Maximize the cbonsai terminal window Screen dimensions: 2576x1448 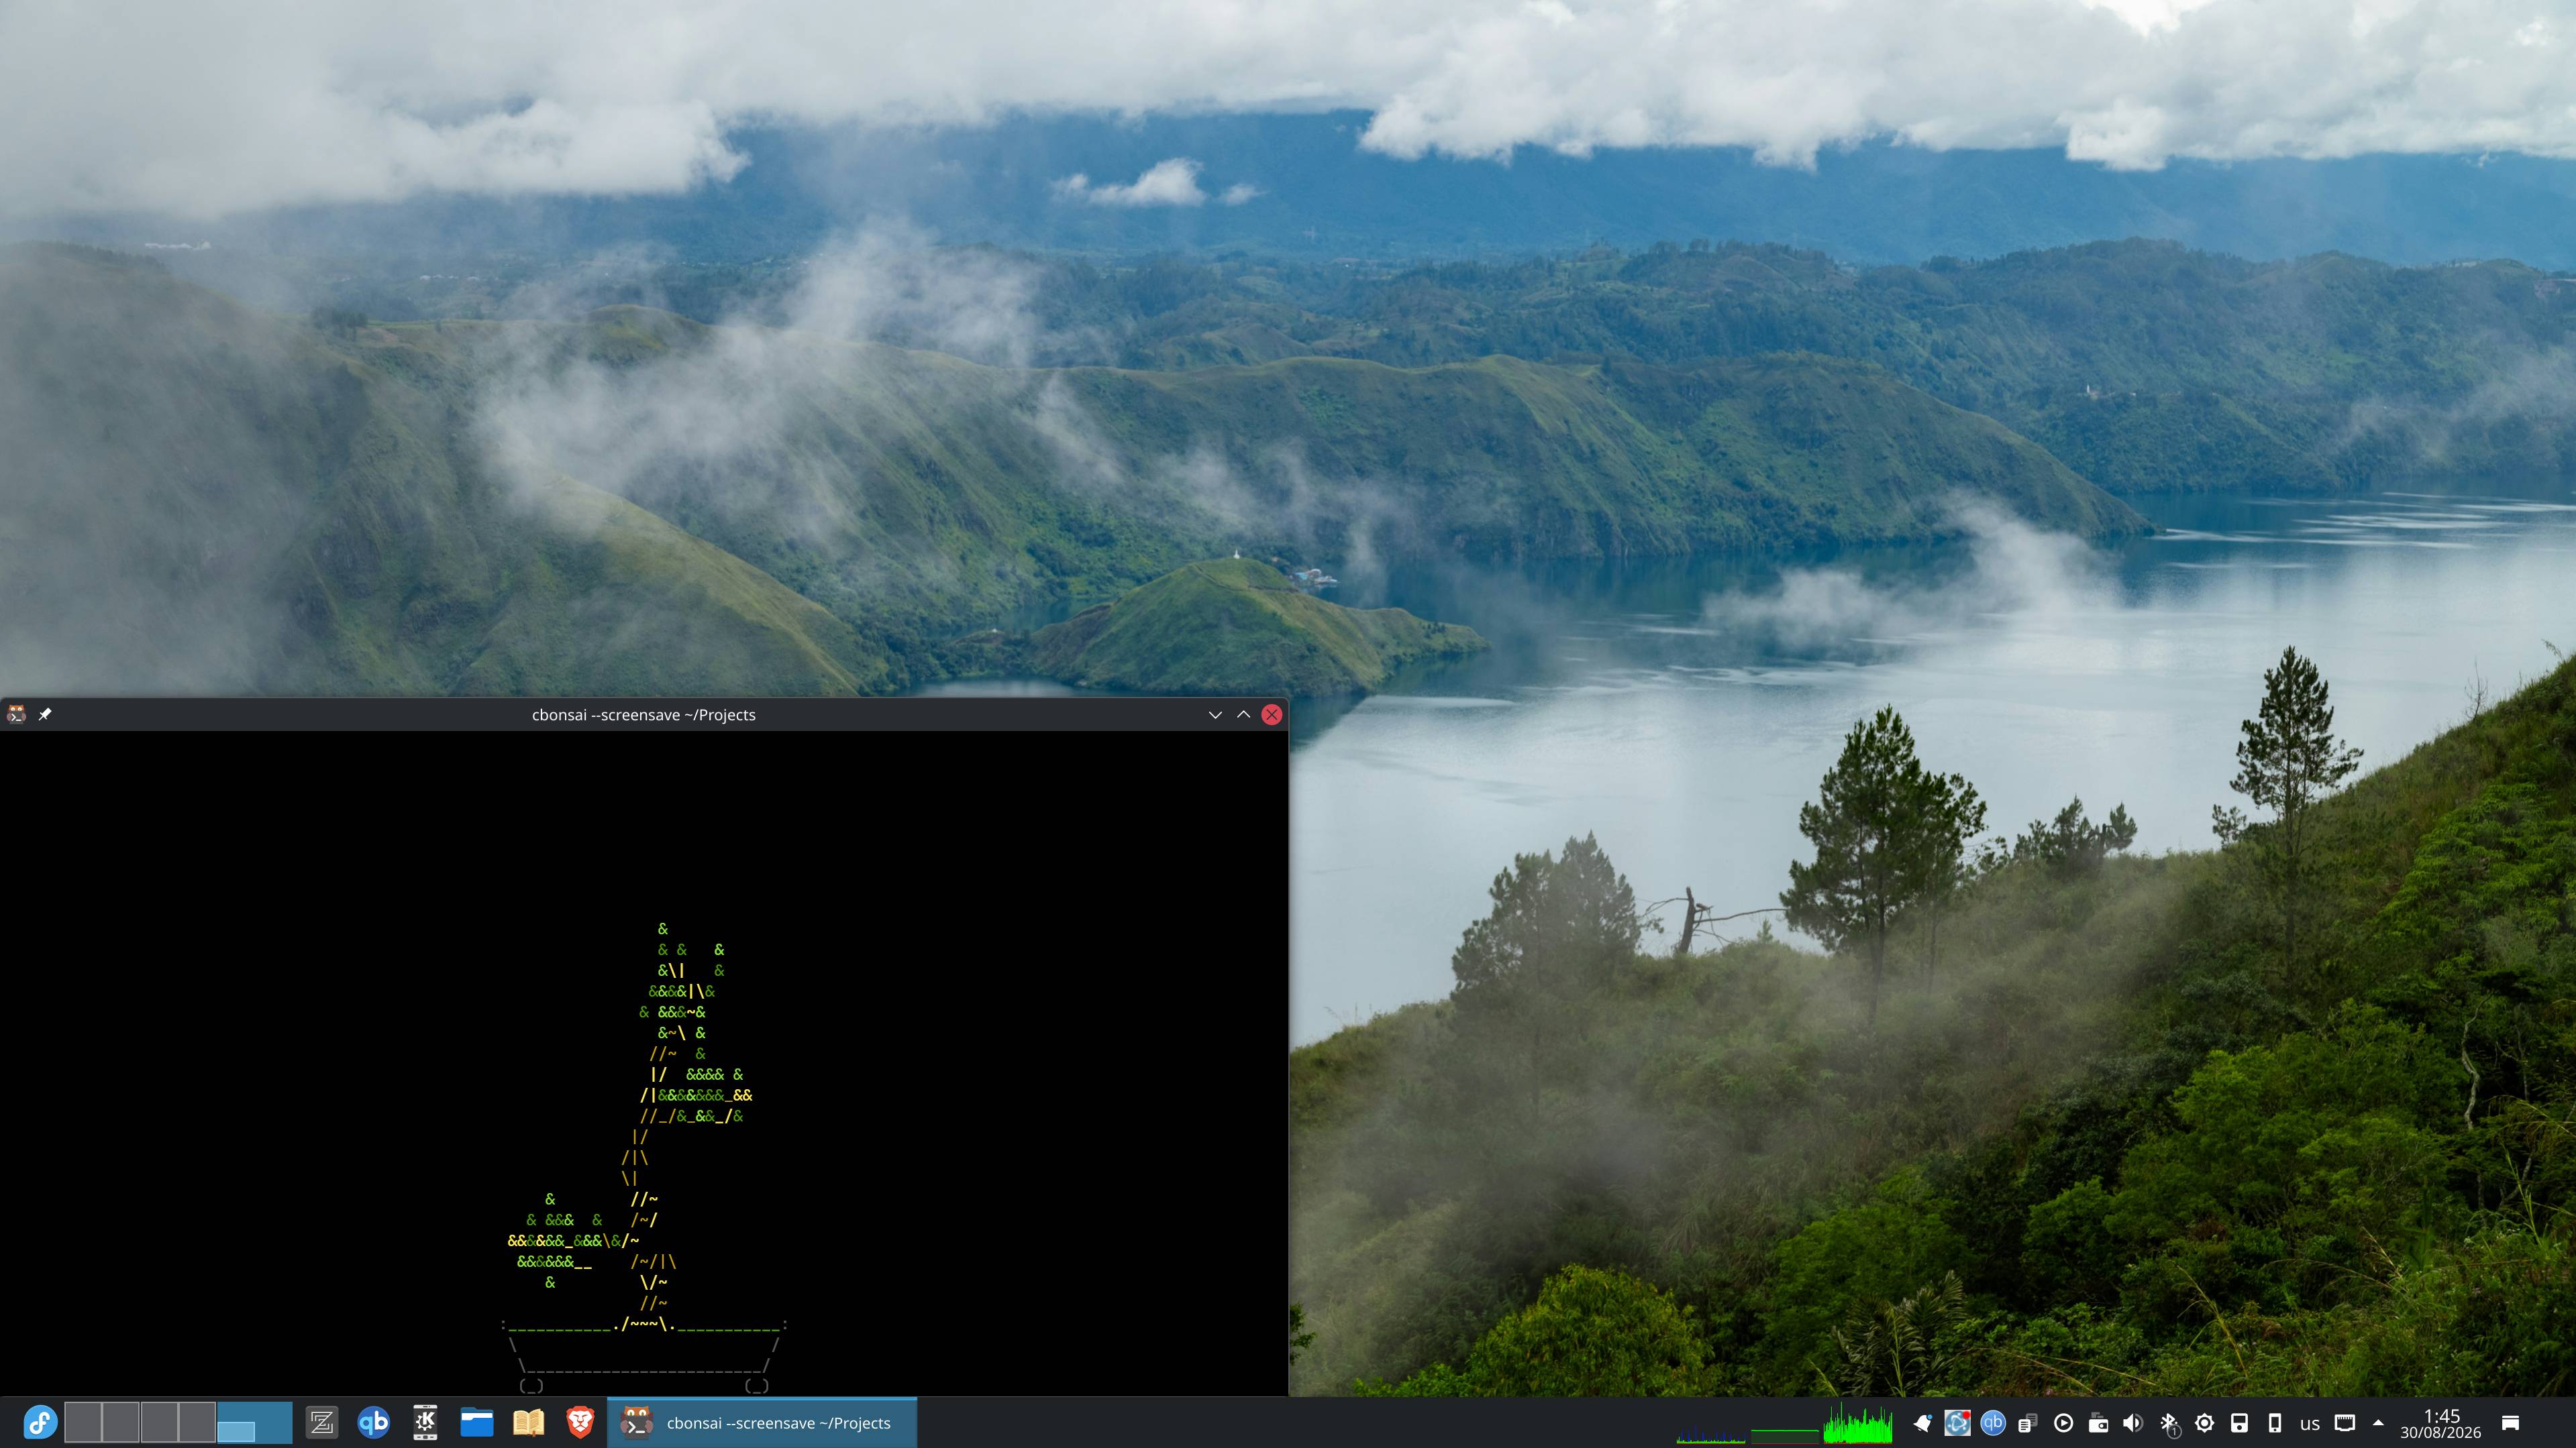[1243, 714]
